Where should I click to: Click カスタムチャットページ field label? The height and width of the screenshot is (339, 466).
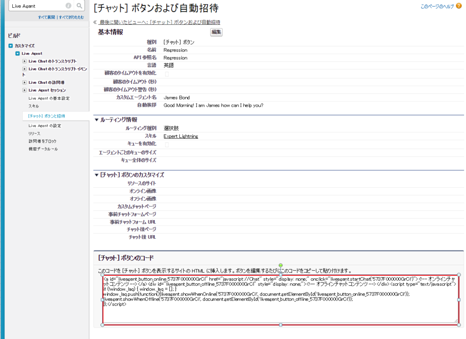point(137,206)
